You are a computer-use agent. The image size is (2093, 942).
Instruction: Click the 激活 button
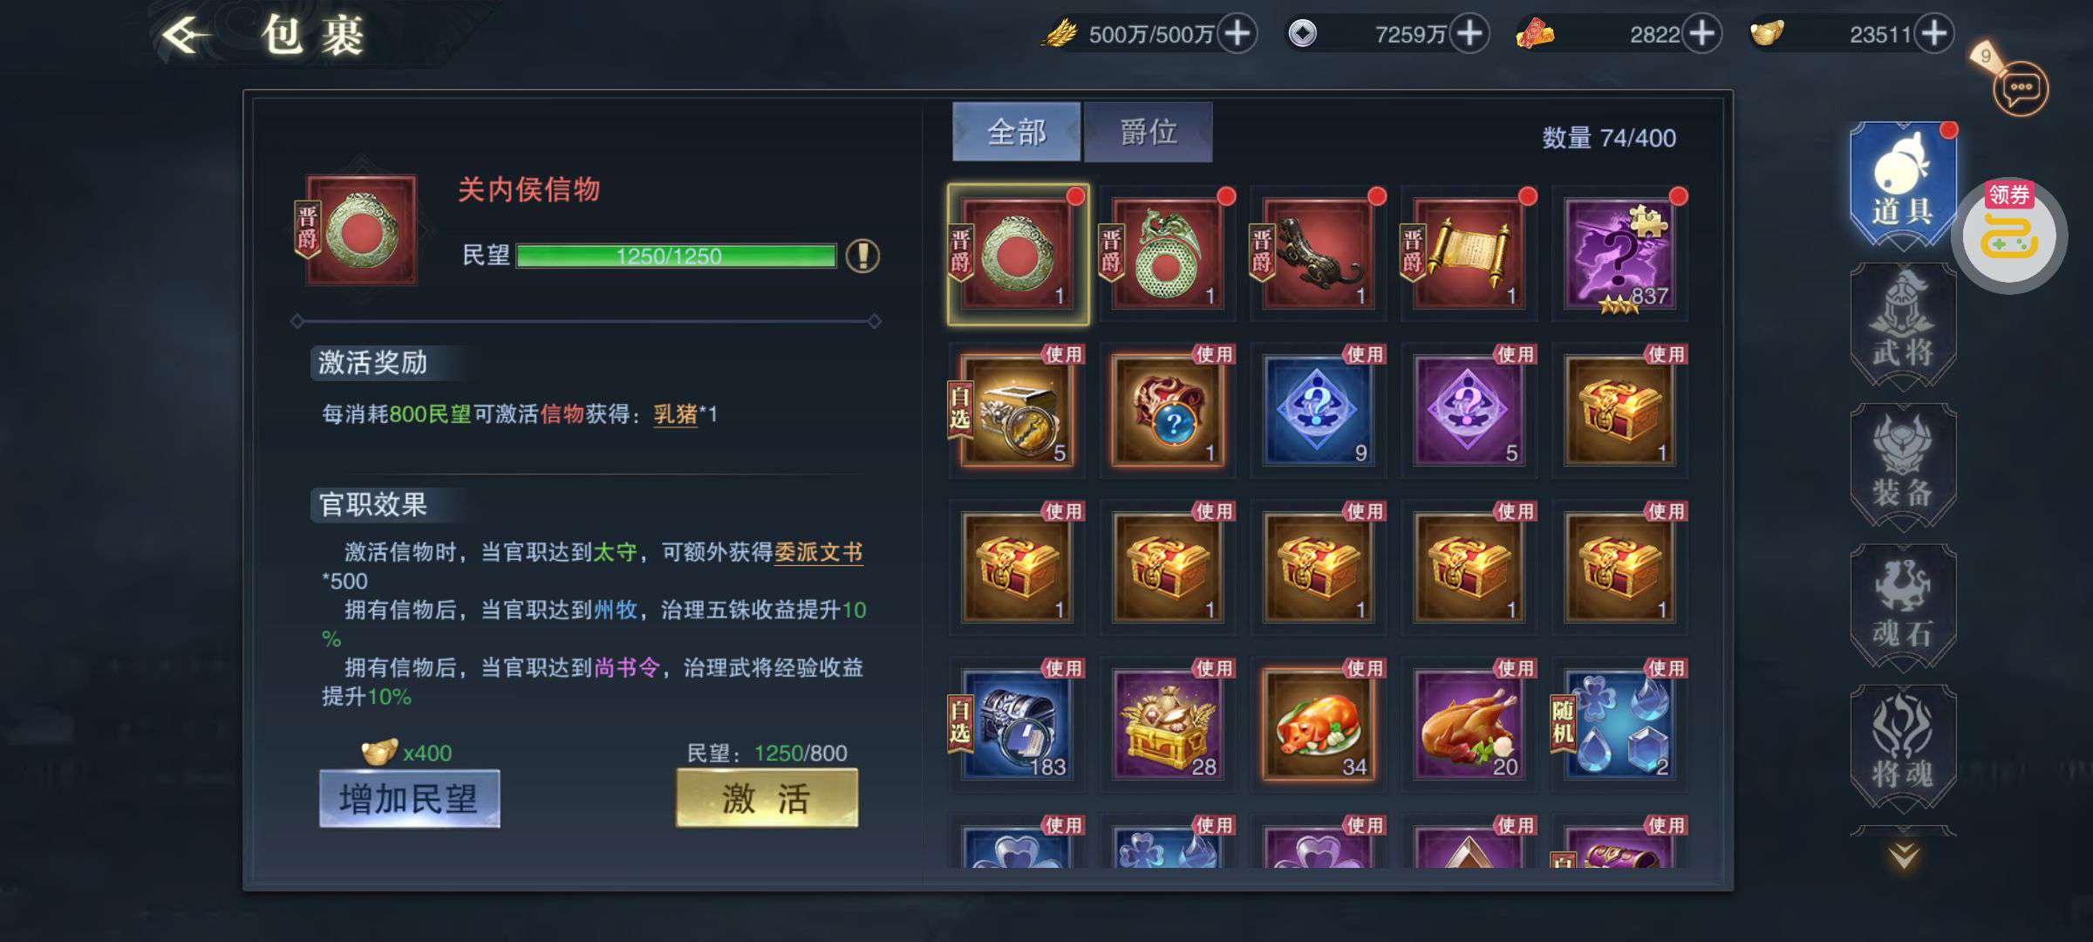[x=767, y=798]
